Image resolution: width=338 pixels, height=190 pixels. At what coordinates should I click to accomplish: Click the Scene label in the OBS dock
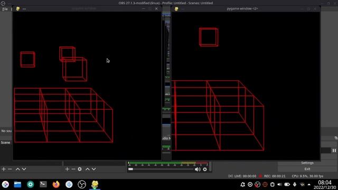[x=5, y=142]
